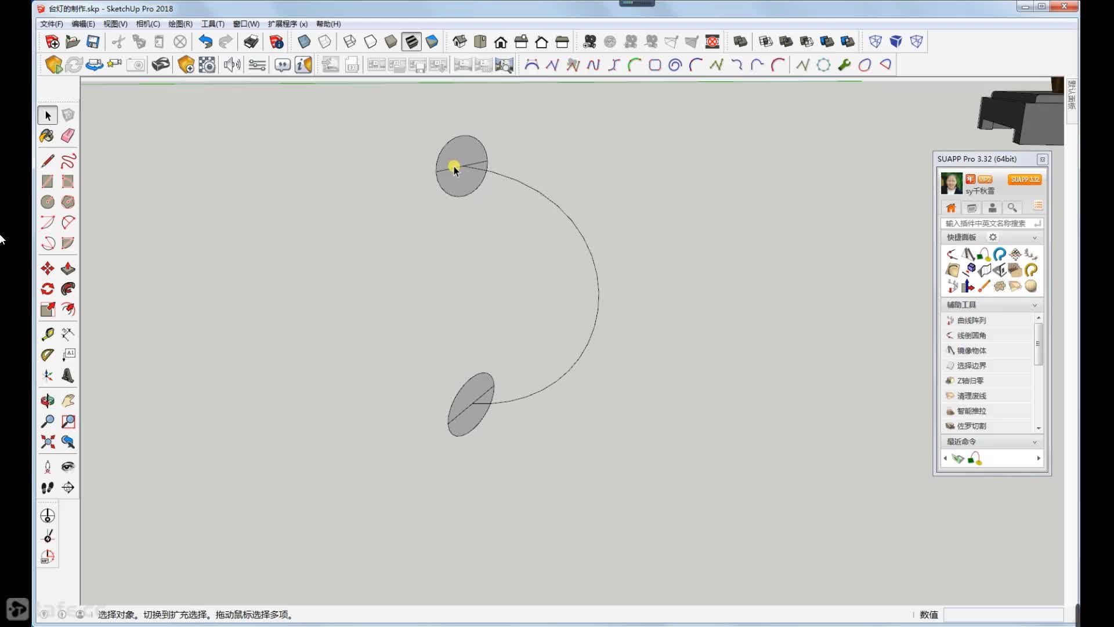The width and height of the screenshot is (1114, 627).
Task: Pick the Tape Measure tool
Action: click(x=48, y=334)
